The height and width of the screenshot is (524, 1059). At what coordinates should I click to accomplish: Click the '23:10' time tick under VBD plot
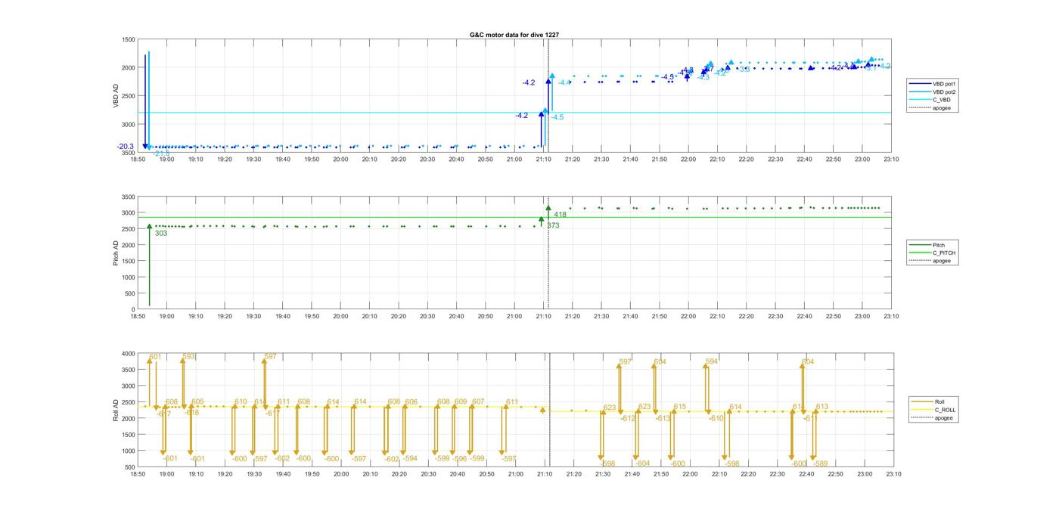892,160
